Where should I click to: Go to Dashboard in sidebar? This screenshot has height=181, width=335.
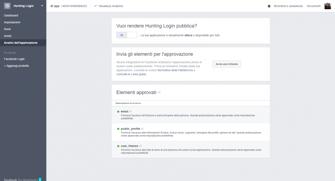click(x=11, y=15)
